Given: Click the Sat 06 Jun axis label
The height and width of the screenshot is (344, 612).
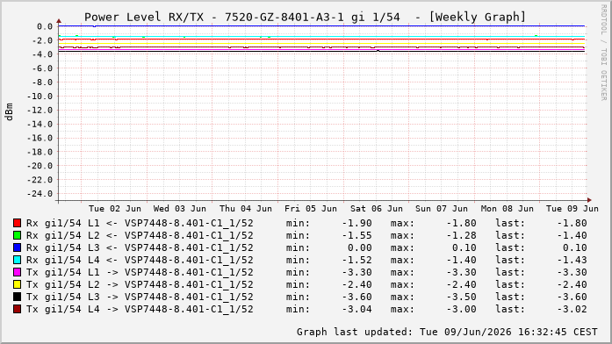Looking at the screenshot, I should pyautogui.click(x=377, y=209).
